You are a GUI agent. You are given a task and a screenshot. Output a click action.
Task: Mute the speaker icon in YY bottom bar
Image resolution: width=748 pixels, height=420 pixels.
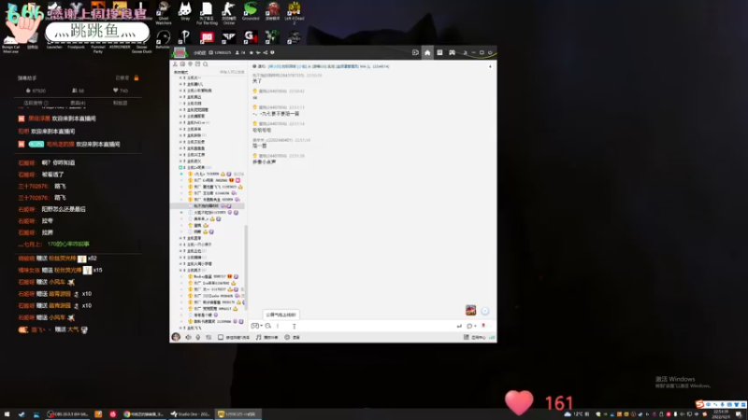pyautogui.click(x=188, y=337)
